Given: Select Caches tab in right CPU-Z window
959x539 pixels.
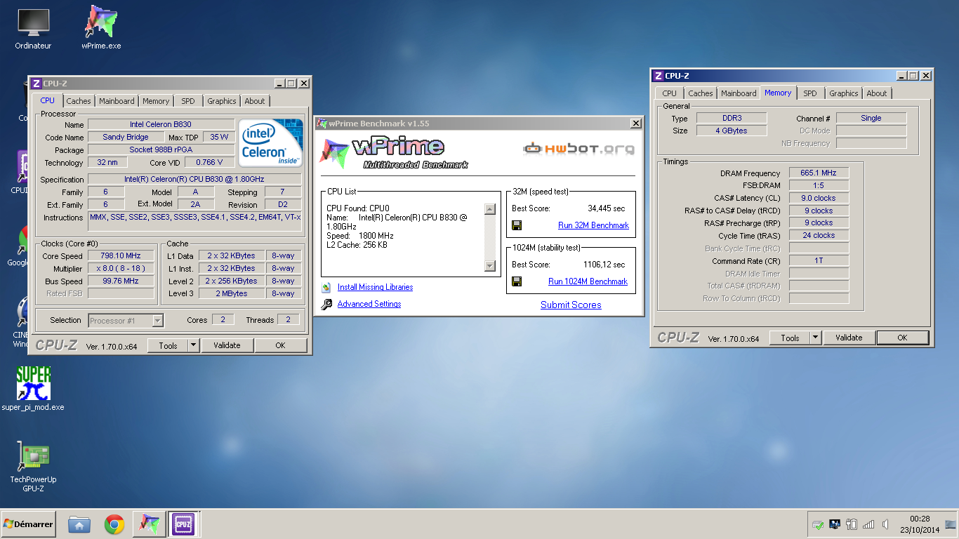Looking at the screenshot, I should (x=701, y=93).
